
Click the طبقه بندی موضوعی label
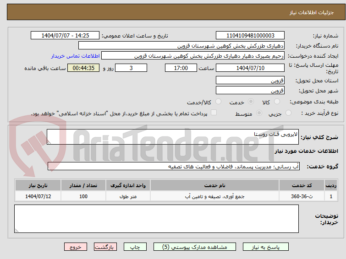coord(314,102)
